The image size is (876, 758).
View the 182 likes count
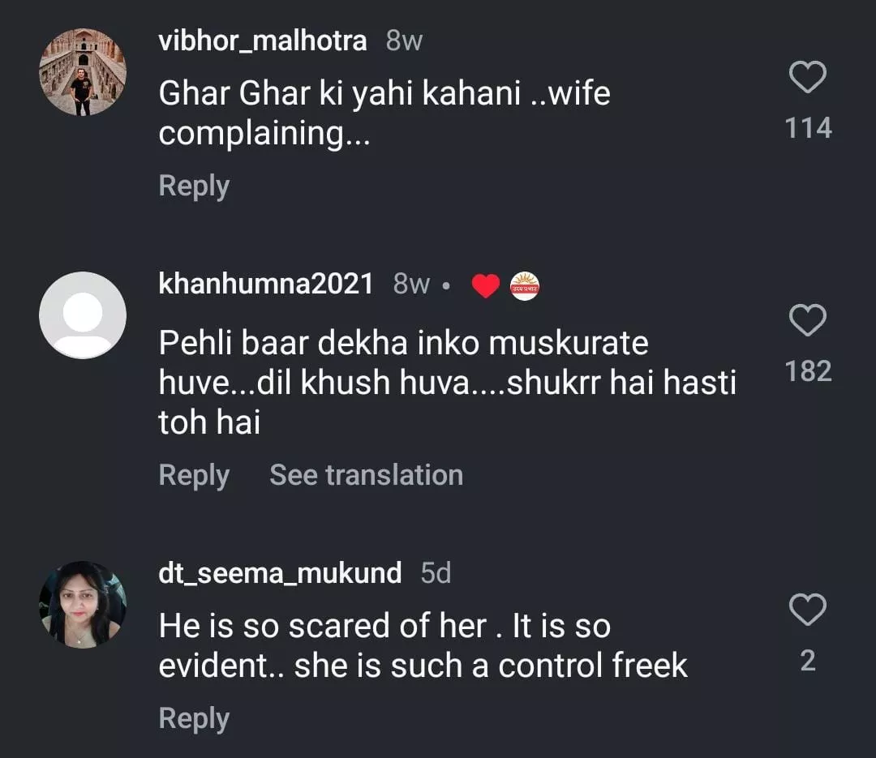pyautogui.click(x=808, y=371)
